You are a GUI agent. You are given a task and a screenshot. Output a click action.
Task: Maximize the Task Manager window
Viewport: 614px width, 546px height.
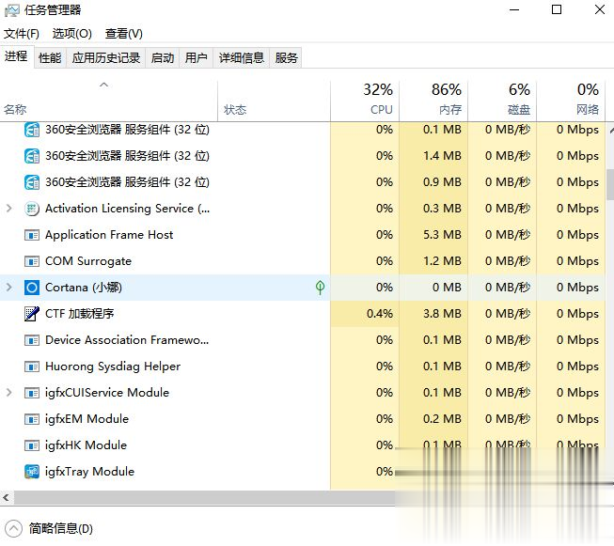pyautogui.click(x=557, y=9)
